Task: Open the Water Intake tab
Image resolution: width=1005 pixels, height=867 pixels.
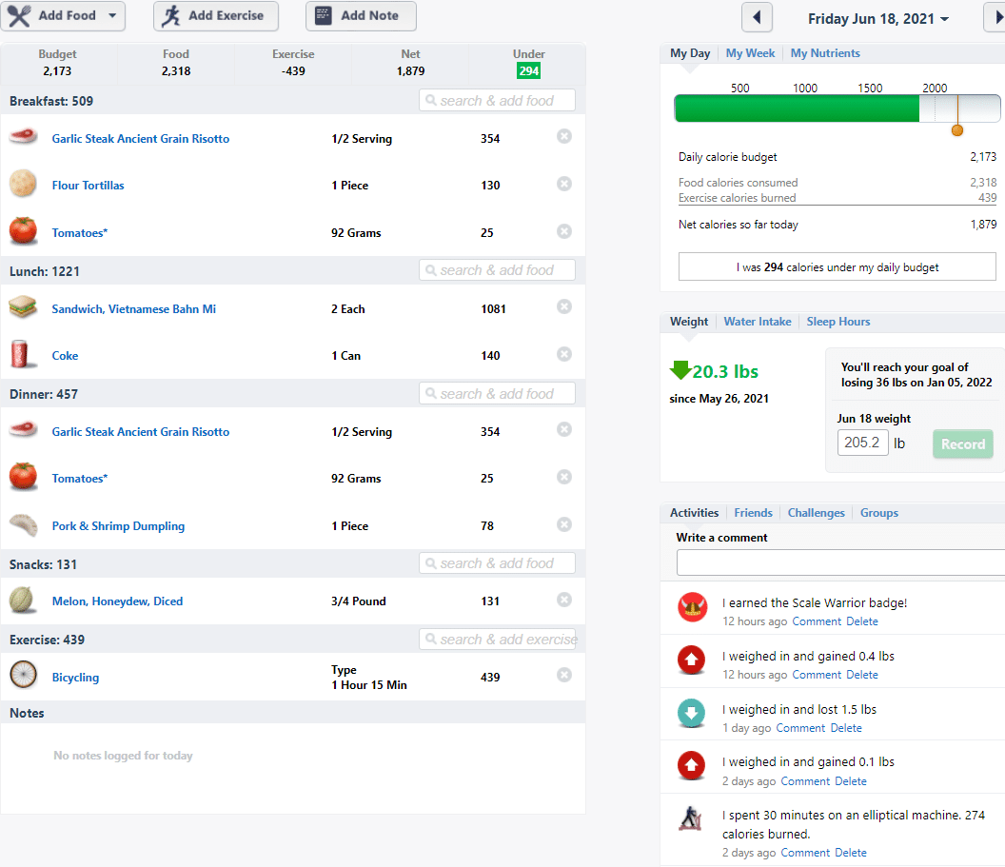Action: 757,322
